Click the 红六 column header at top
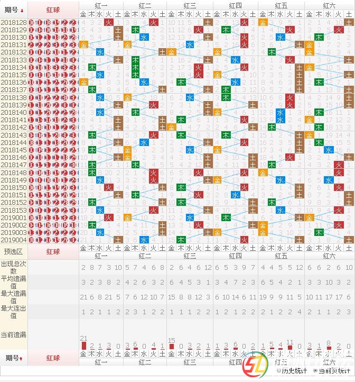 pos(330,5)
